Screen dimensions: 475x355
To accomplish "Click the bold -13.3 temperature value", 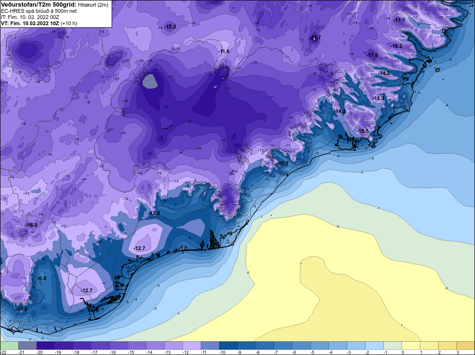I will (379, 99).
